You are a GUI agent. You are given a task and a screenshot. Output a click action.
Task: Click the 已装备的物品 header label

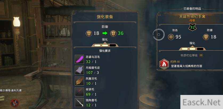point(192,9)
